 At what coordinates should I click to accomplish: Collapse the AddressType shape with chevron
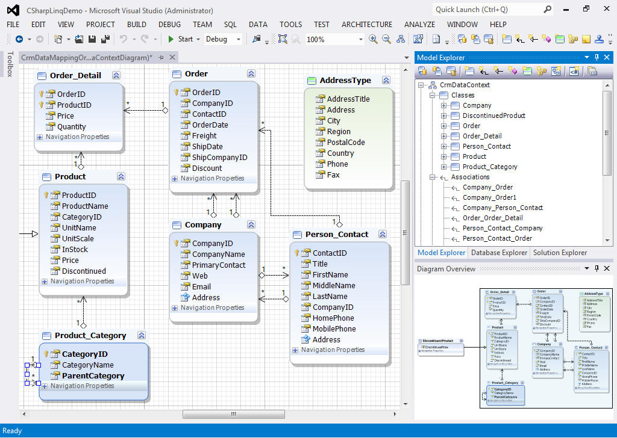tap(386, 80)
